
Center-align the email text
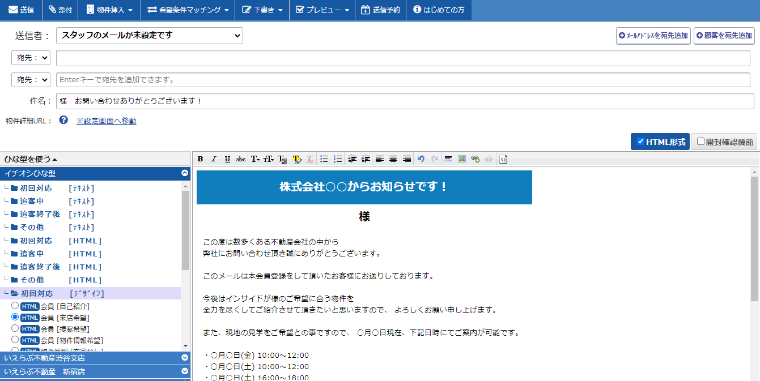click(393, 159)
